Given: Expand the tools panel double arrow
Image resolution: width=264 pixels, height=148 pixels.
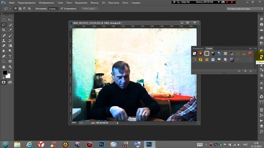Looking at the screenshot, I should (x=2, y=13).
